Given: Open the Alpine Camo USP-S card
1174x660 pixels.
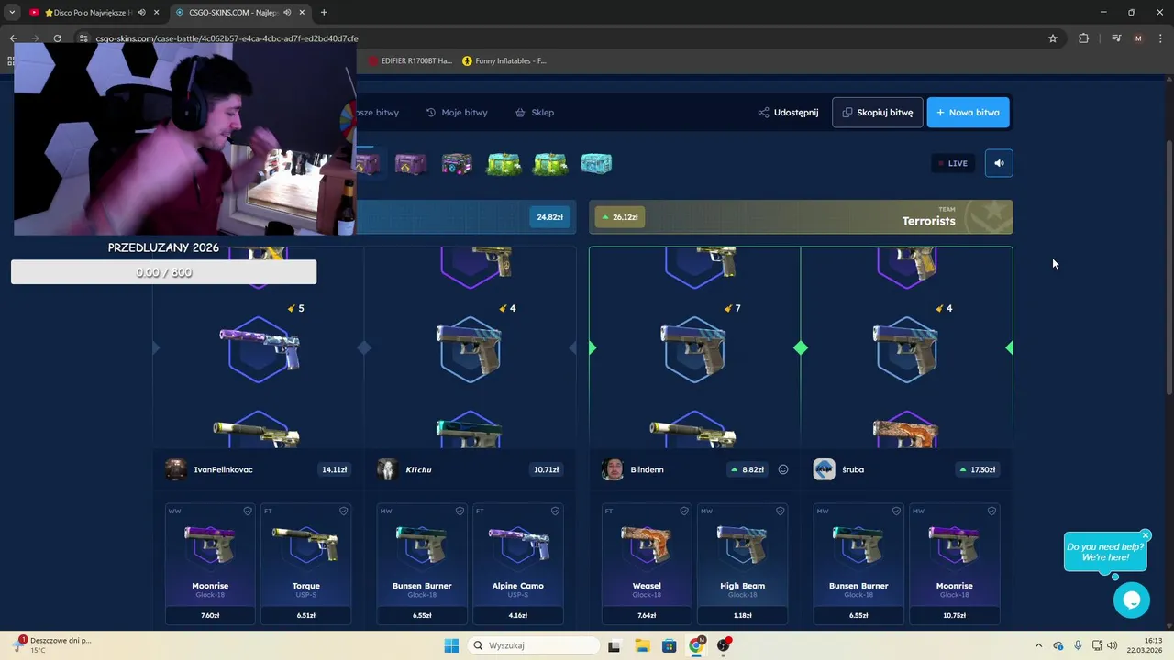Looking at the screenshot, I should point(518,563).
